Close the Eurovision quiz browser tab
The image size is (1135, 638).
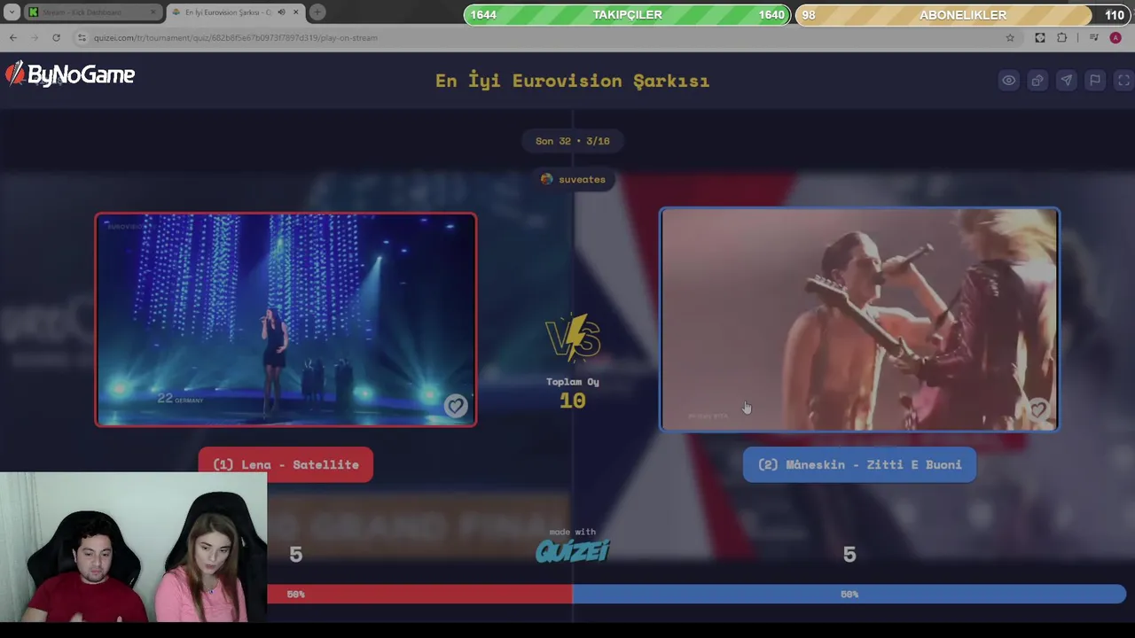(295, 12)
